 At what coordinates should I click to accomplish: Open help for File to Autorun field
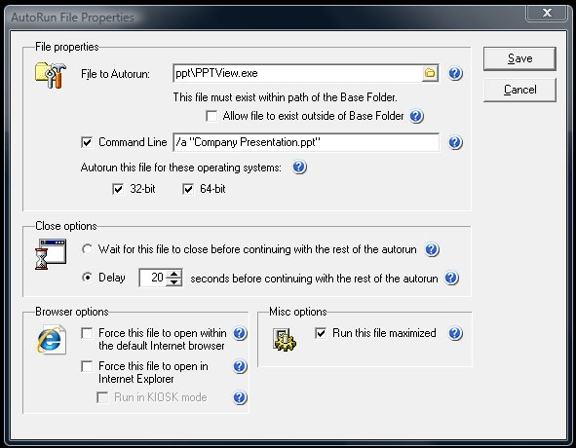[455, 73]
